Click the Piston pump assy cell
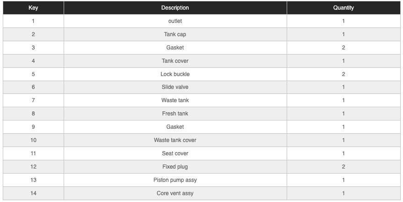Screen dimensions: 403x202 pos(175,180)
